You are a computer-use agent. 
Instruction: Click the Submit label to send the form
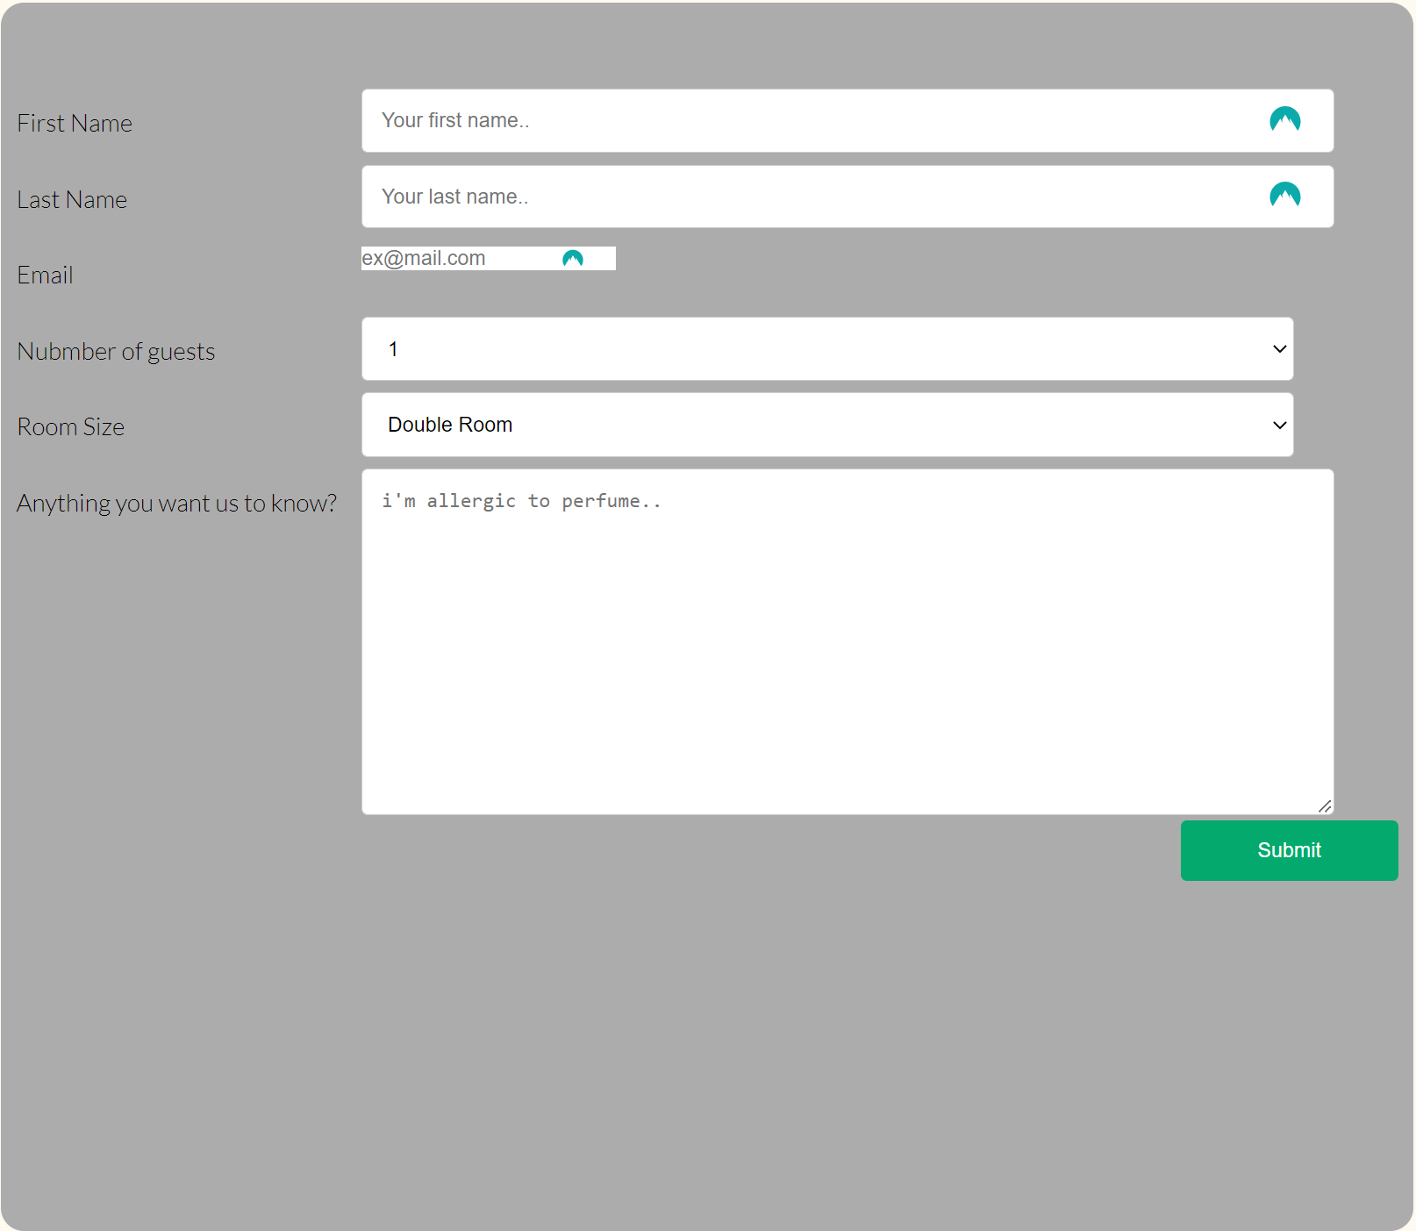click(1289, 850)
